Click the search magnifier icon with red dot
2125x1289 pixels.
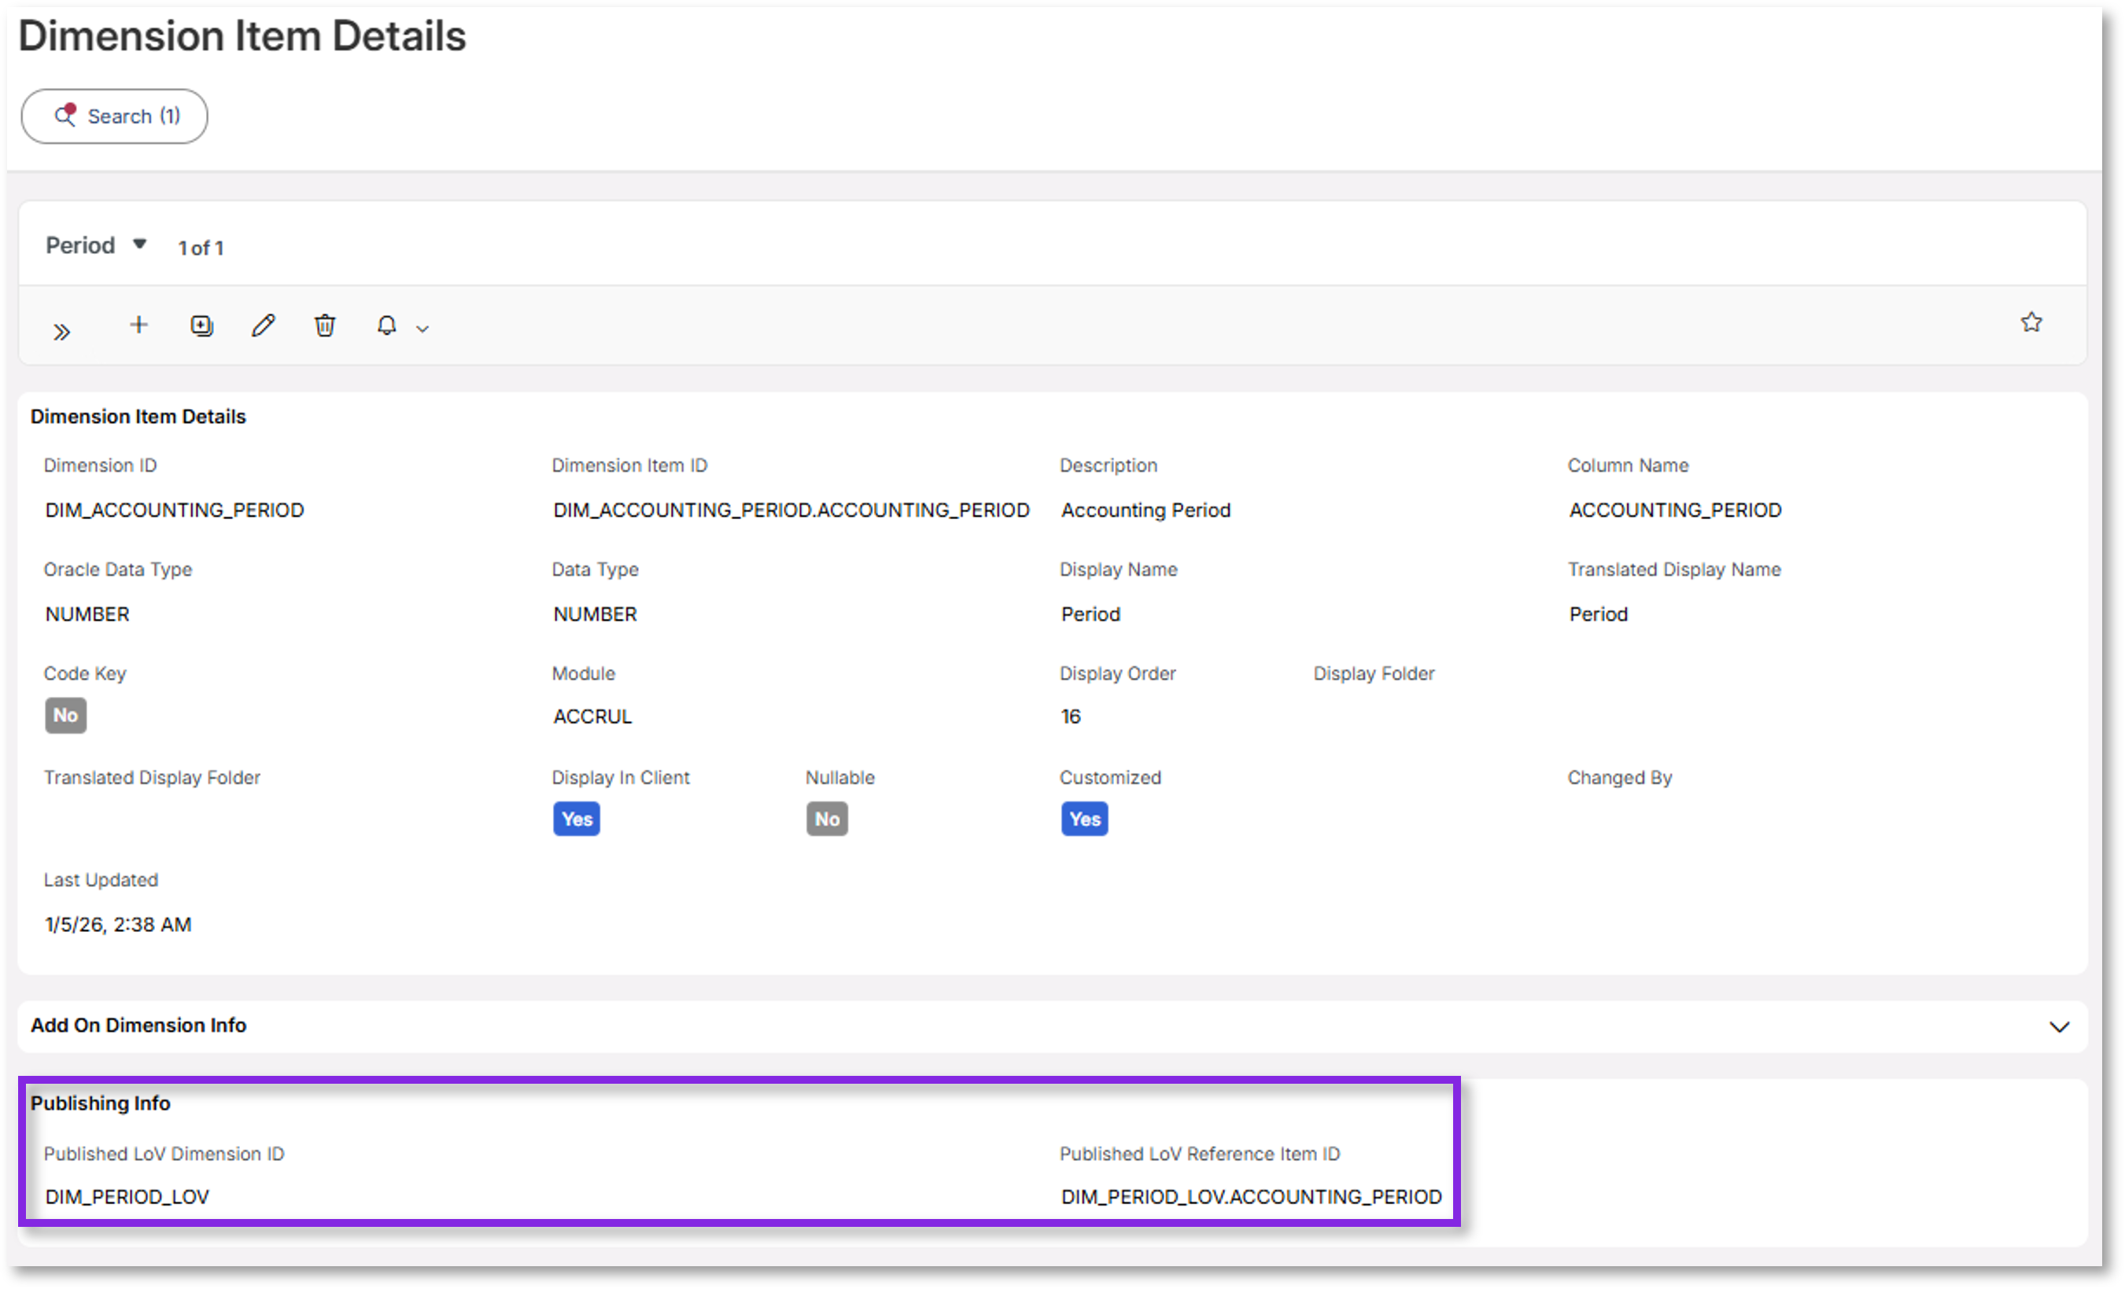click(65, 116)
